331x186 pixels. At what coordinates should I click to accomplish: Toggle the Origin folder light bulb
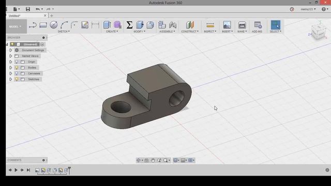coord(17,62)
